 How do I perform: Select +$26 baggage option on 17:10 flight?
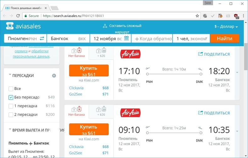click(101, 53)
